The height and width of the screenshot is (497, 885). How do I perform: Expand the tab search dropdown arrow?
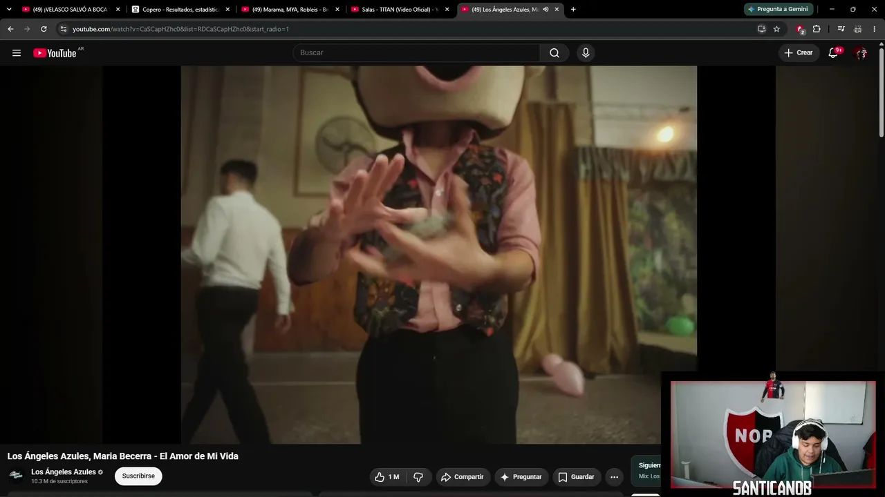click(x=9, y=10)
